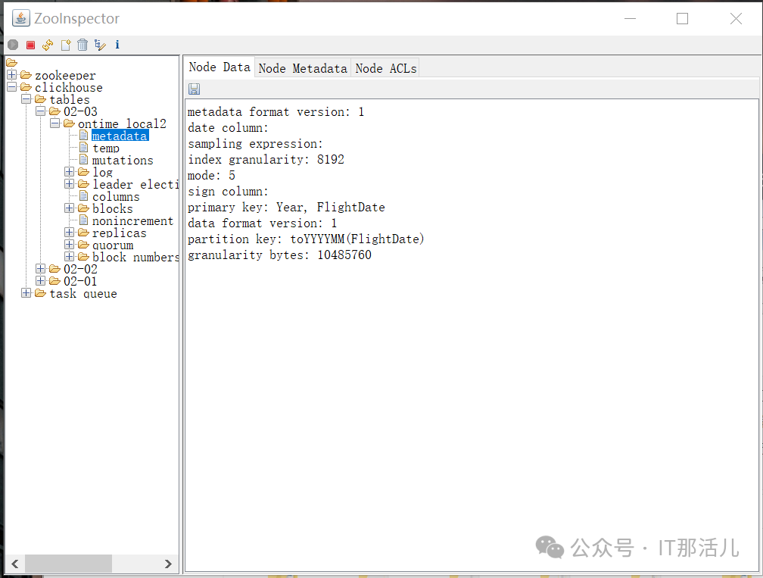
Task: Collapse the ontime_local2 tree node
Action: point(55,123)
